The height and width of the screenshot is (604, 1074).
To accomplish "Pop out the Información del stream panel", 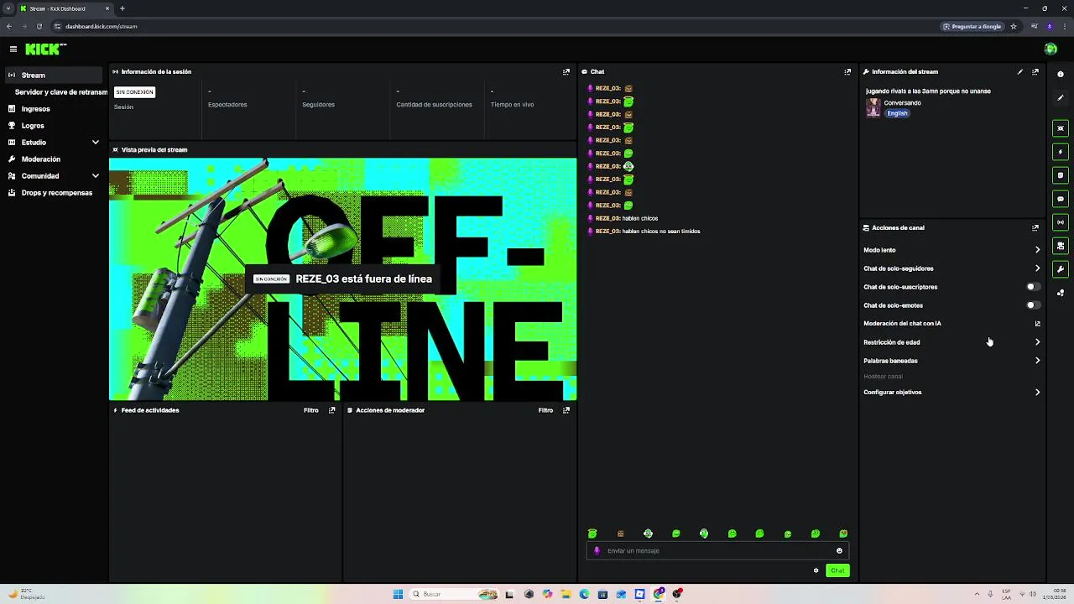I will coord(1035,72).
